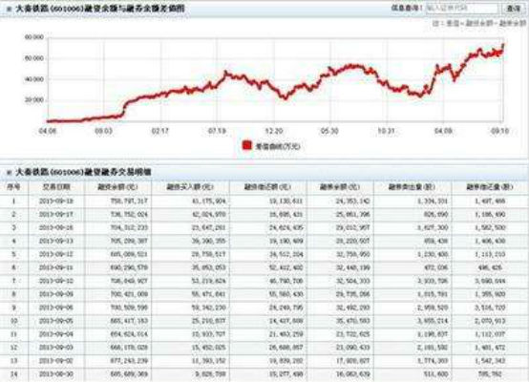Screen dimensions: 529x382
Task: Click the 12-20 label on the chart x-axis
Action: point(274,131)
